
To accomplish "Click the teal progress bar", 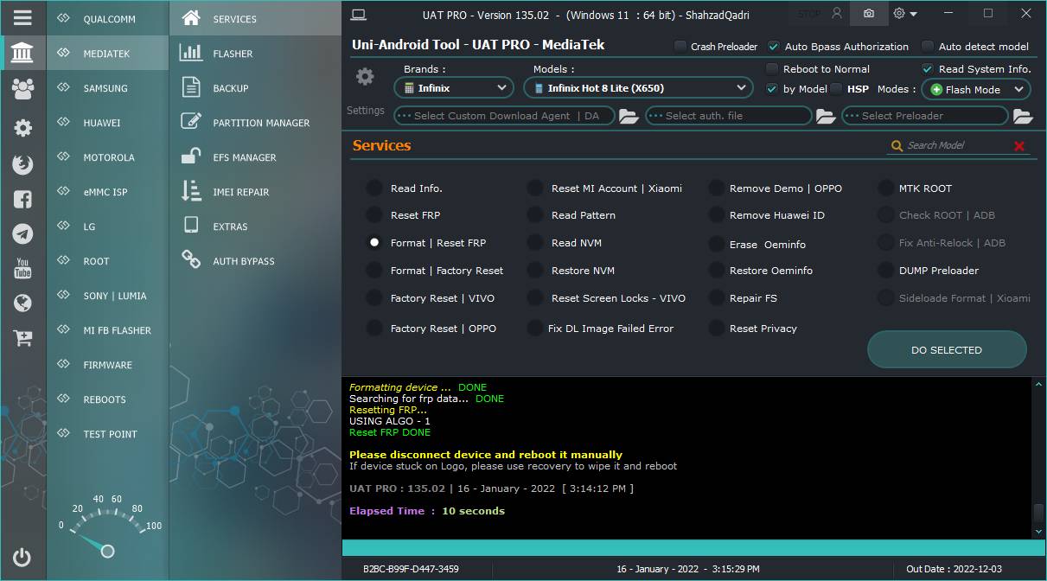I will pyautogui.click(x=692, y=548).
